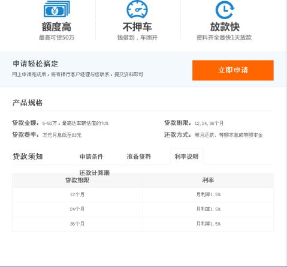Viewport: 287px width, 267px height.
Task: Click the 贷款费率 value 万元月息低至83元
Action: coord(62,135)
